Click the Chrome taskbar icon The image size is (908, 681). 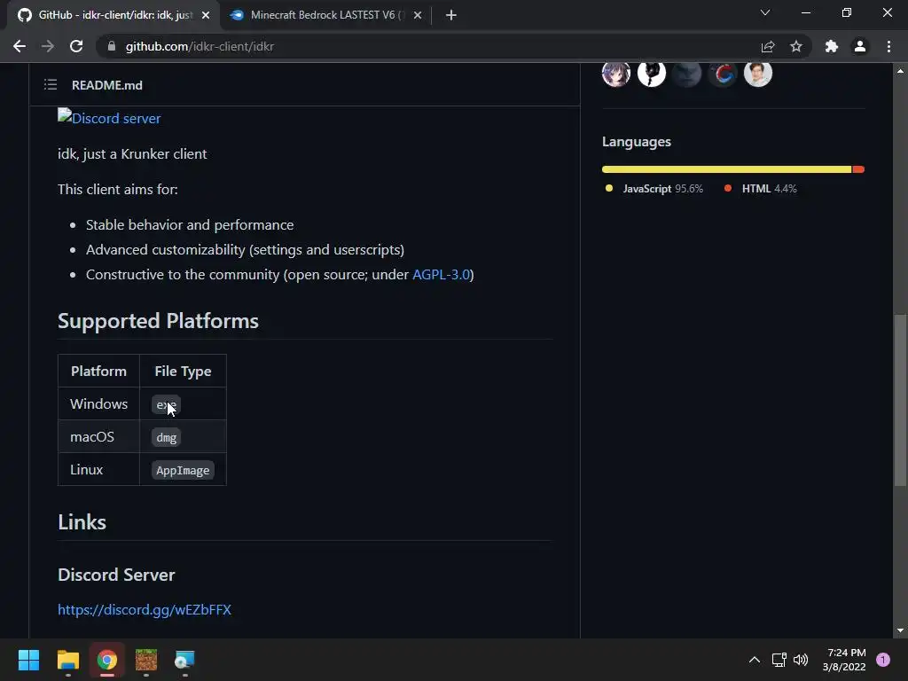tap(107, 660)
